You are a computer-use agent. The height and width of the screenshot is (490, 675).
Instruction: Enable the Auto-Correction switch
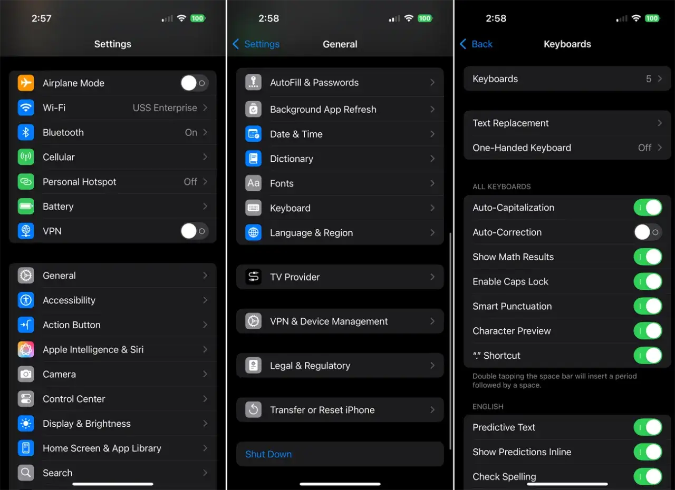648,232
